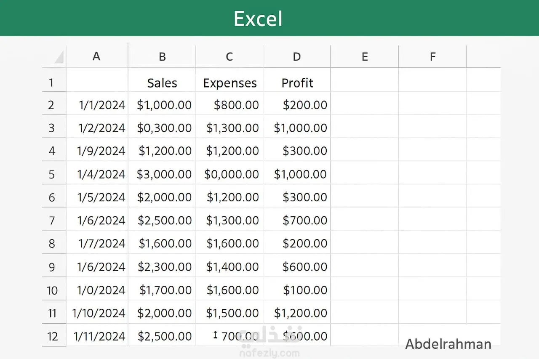
Task: Click the row 12 header
Action: [x=52, y=336]
